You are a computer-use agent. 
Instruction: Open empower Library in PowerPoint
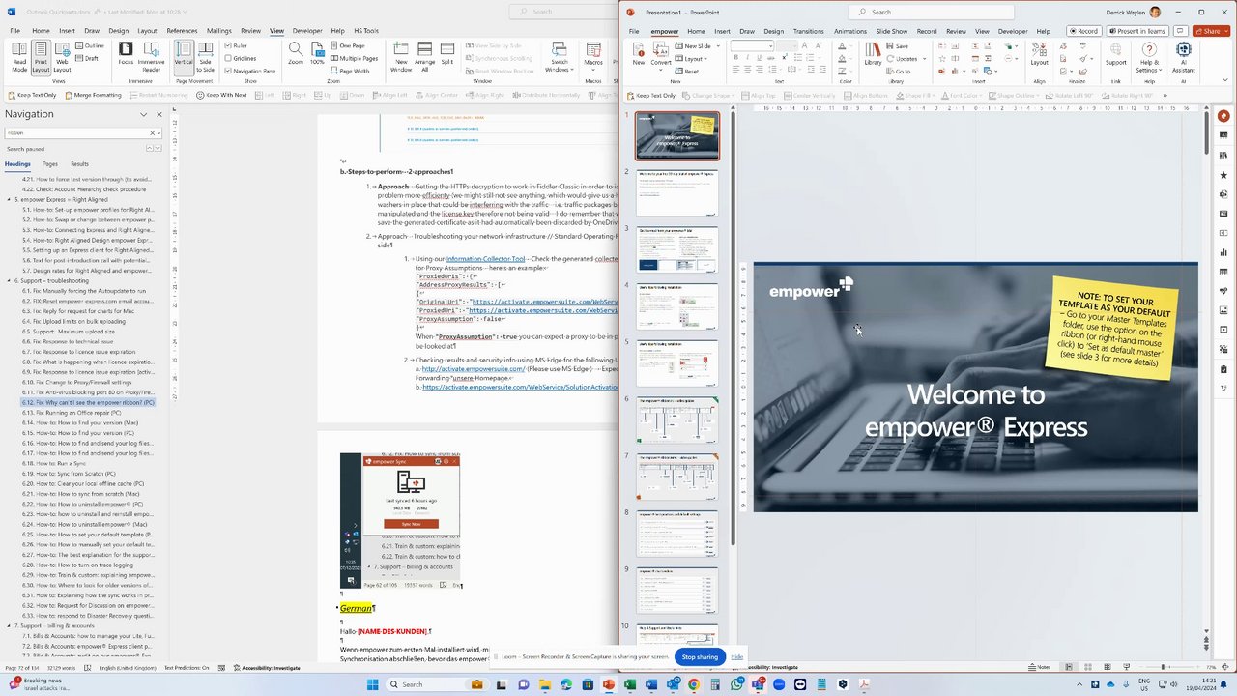pos(873,54)
